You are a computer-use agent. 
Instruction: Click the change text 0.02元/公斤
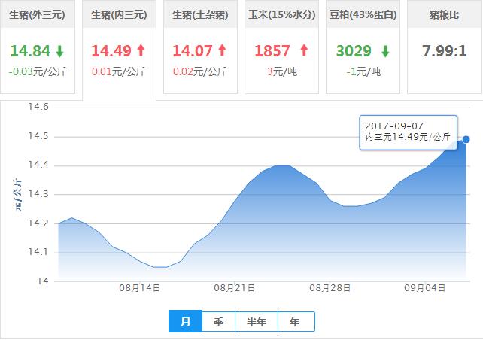pyautogui.click(x=200, y=71)
